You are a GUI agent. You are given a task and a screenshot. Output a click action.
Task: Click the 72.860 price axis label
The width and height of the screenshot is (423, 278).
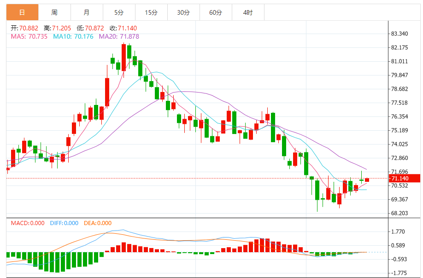[x=399, y=158]
